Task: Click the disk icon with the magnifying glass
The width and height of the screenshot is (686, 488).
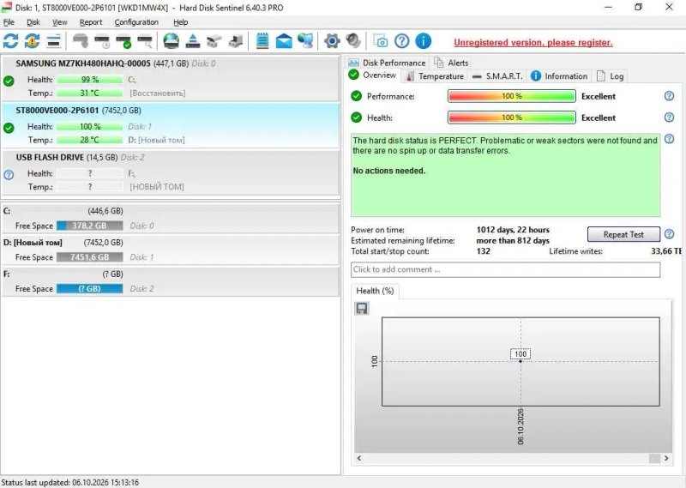Action: [145, 41]
